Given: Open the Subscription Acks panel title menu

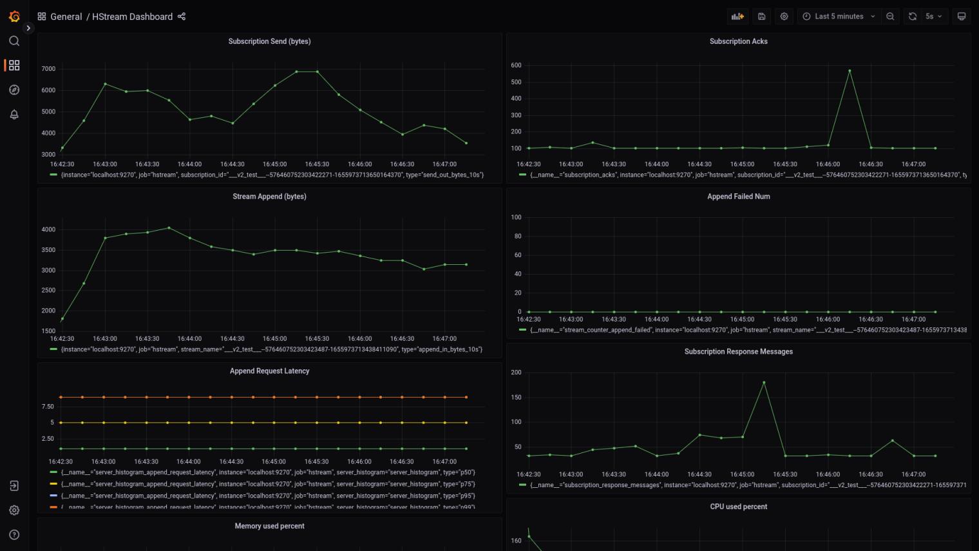Looking at the screenshot, I should click(x=738, y=41).
